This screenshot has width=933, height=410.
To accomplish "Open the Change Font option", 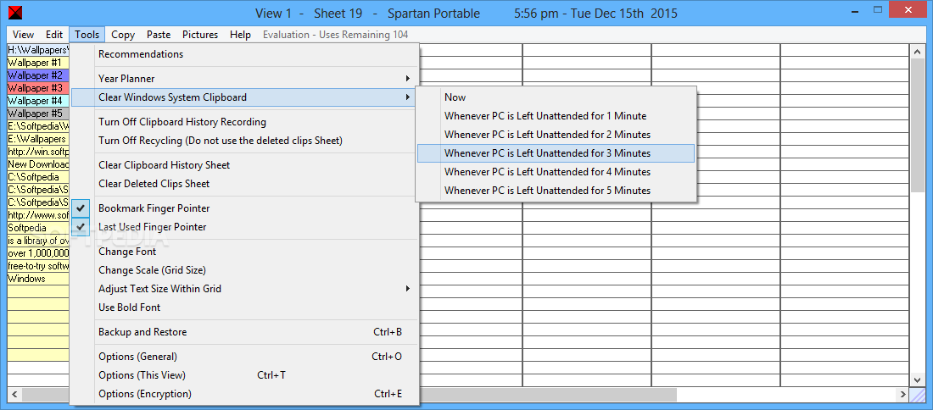I will point(243,252).
